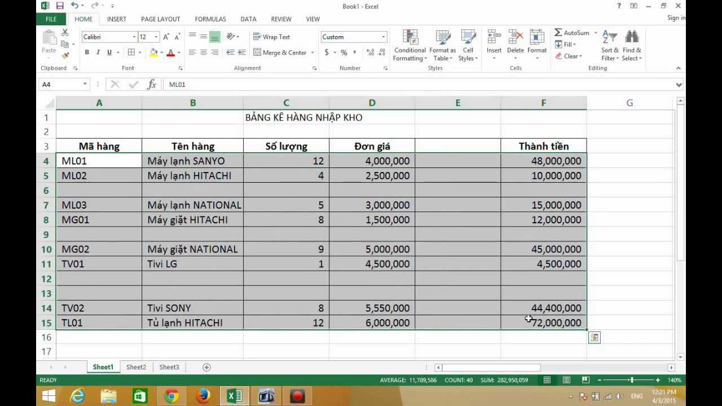Toggle Underline formatting

point(109,52)
